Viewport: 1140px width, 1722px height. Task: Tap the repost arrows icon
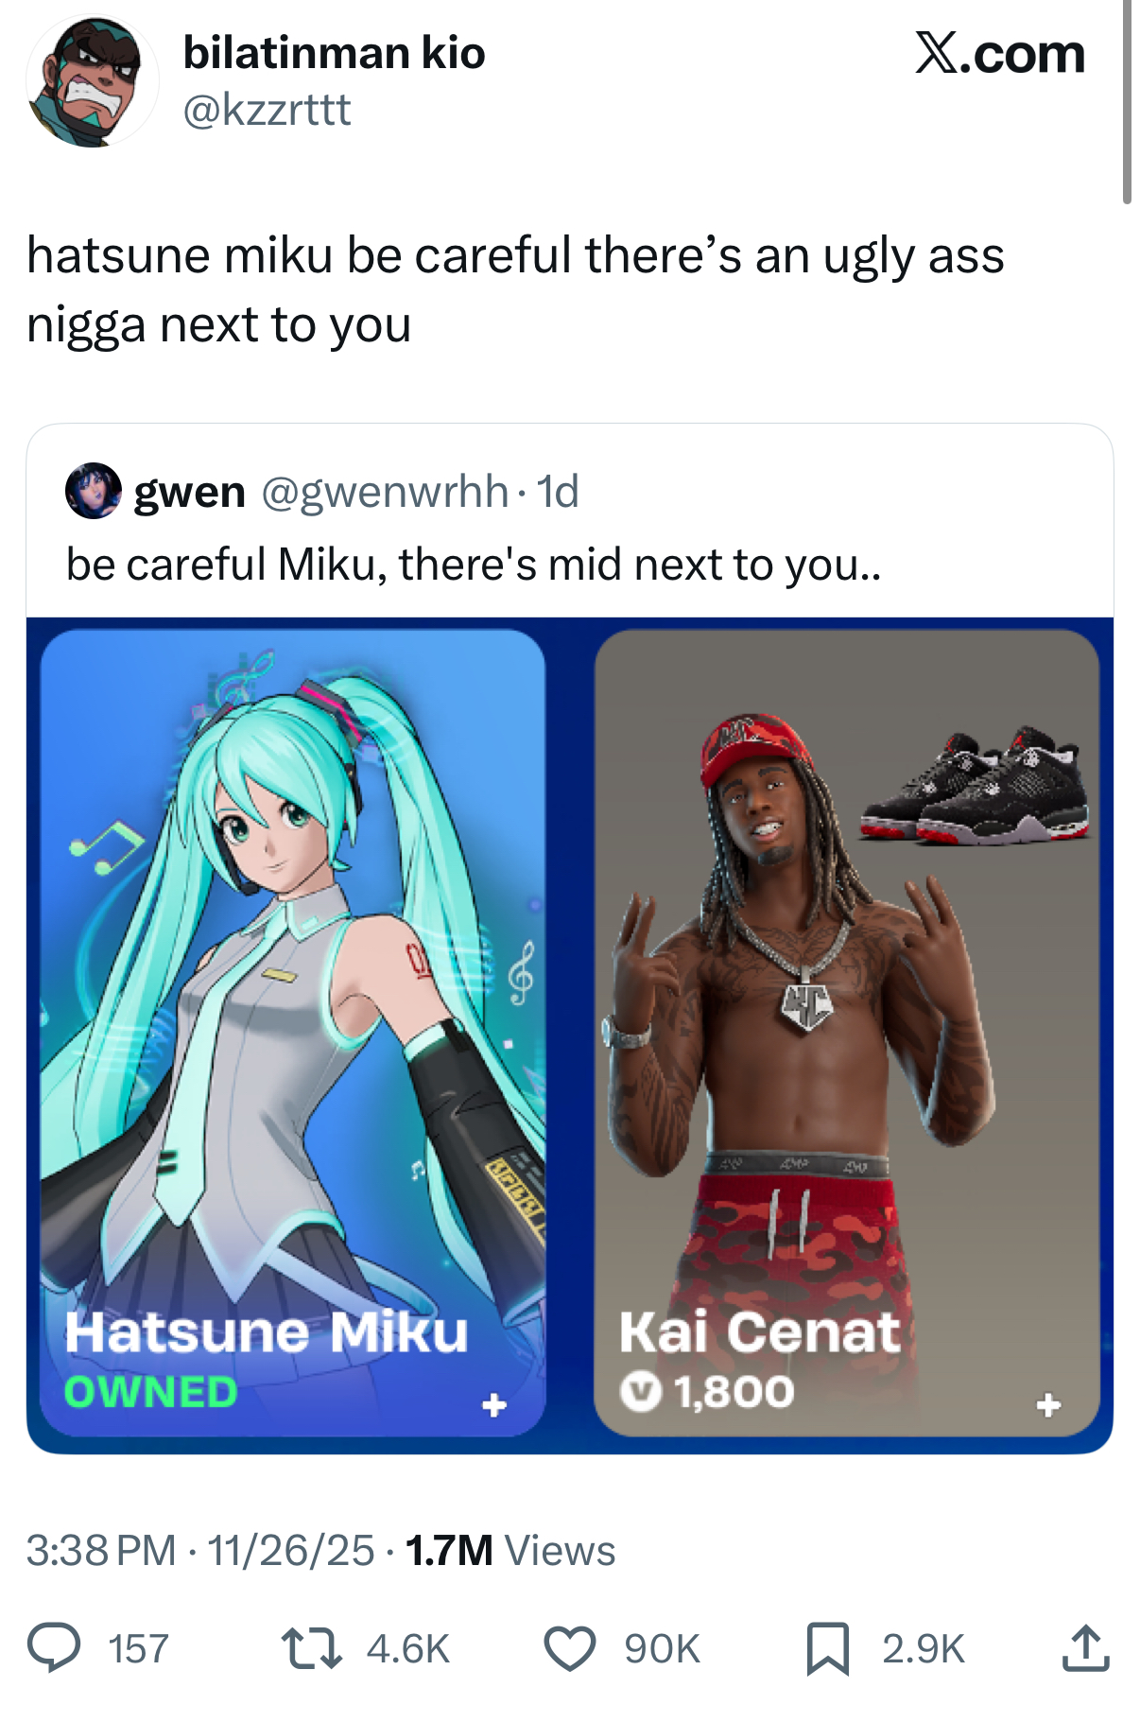(x=312, y=1647)
